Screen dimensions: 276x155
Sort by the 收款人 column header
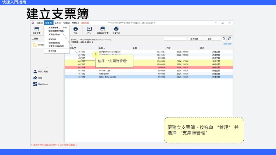click(115, 48)
